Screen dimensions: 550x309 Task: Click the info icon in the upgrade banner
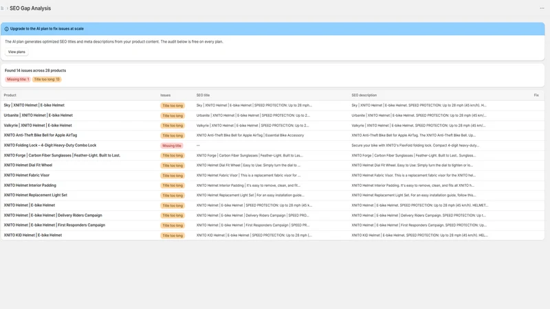(x=6, y=29)
